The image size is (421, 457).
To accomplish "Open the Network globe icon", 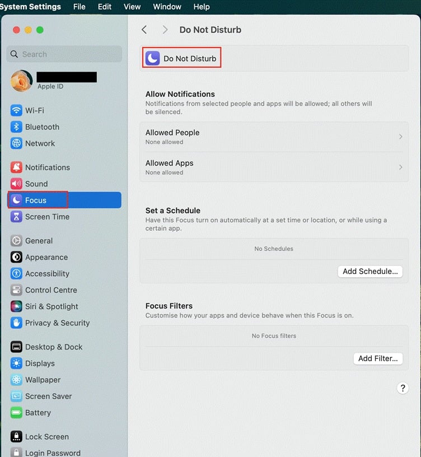I will coord(16,143).
